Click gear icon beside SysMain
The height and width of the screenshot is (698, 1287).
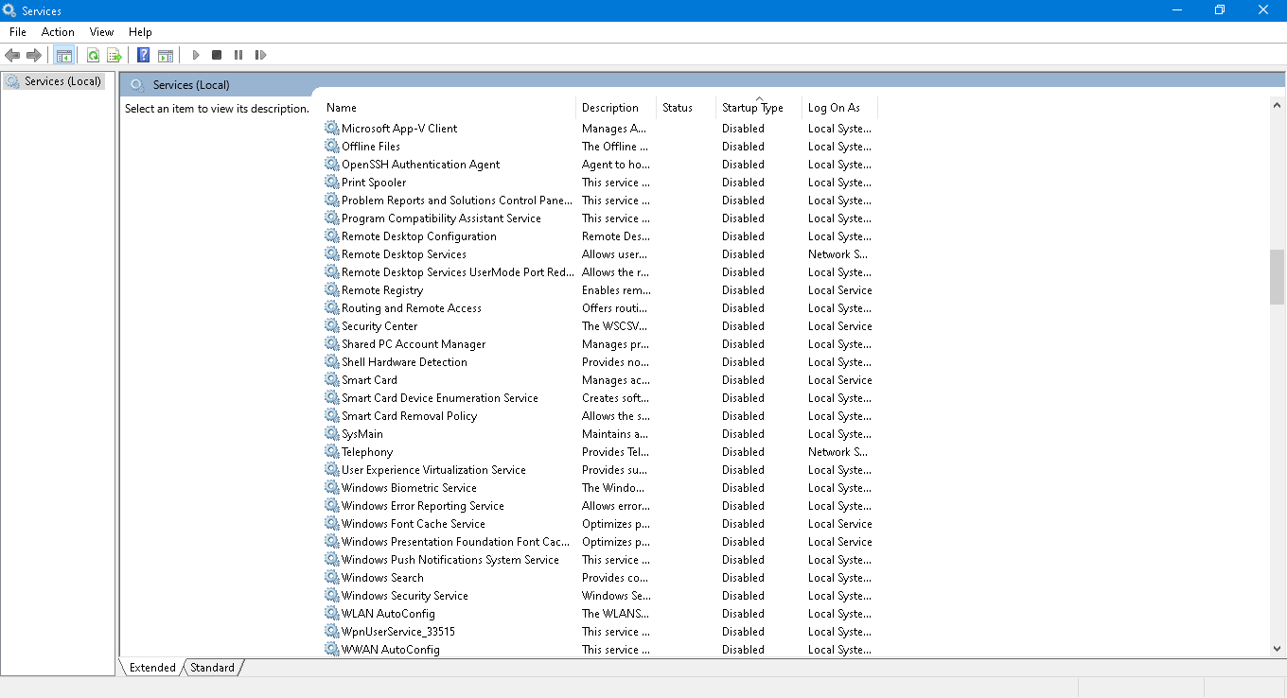point(332,434)
